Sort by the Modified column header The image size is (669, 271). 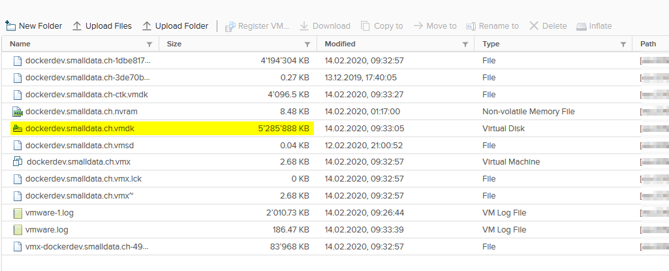point(340,44)
